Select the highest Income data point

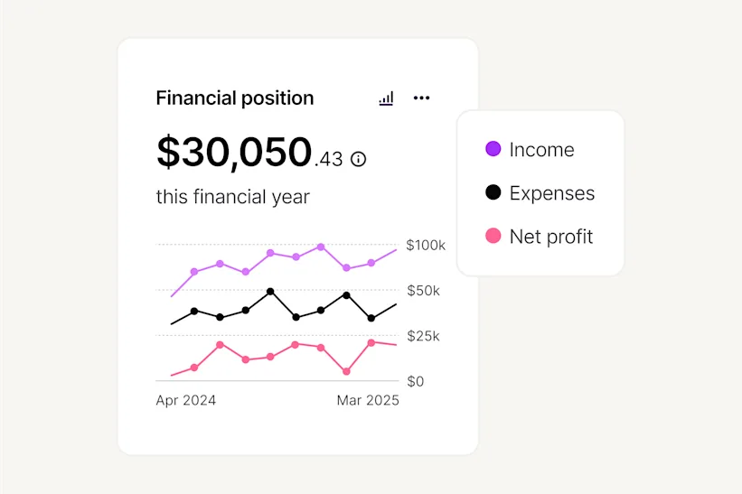(x=321, y=247)
